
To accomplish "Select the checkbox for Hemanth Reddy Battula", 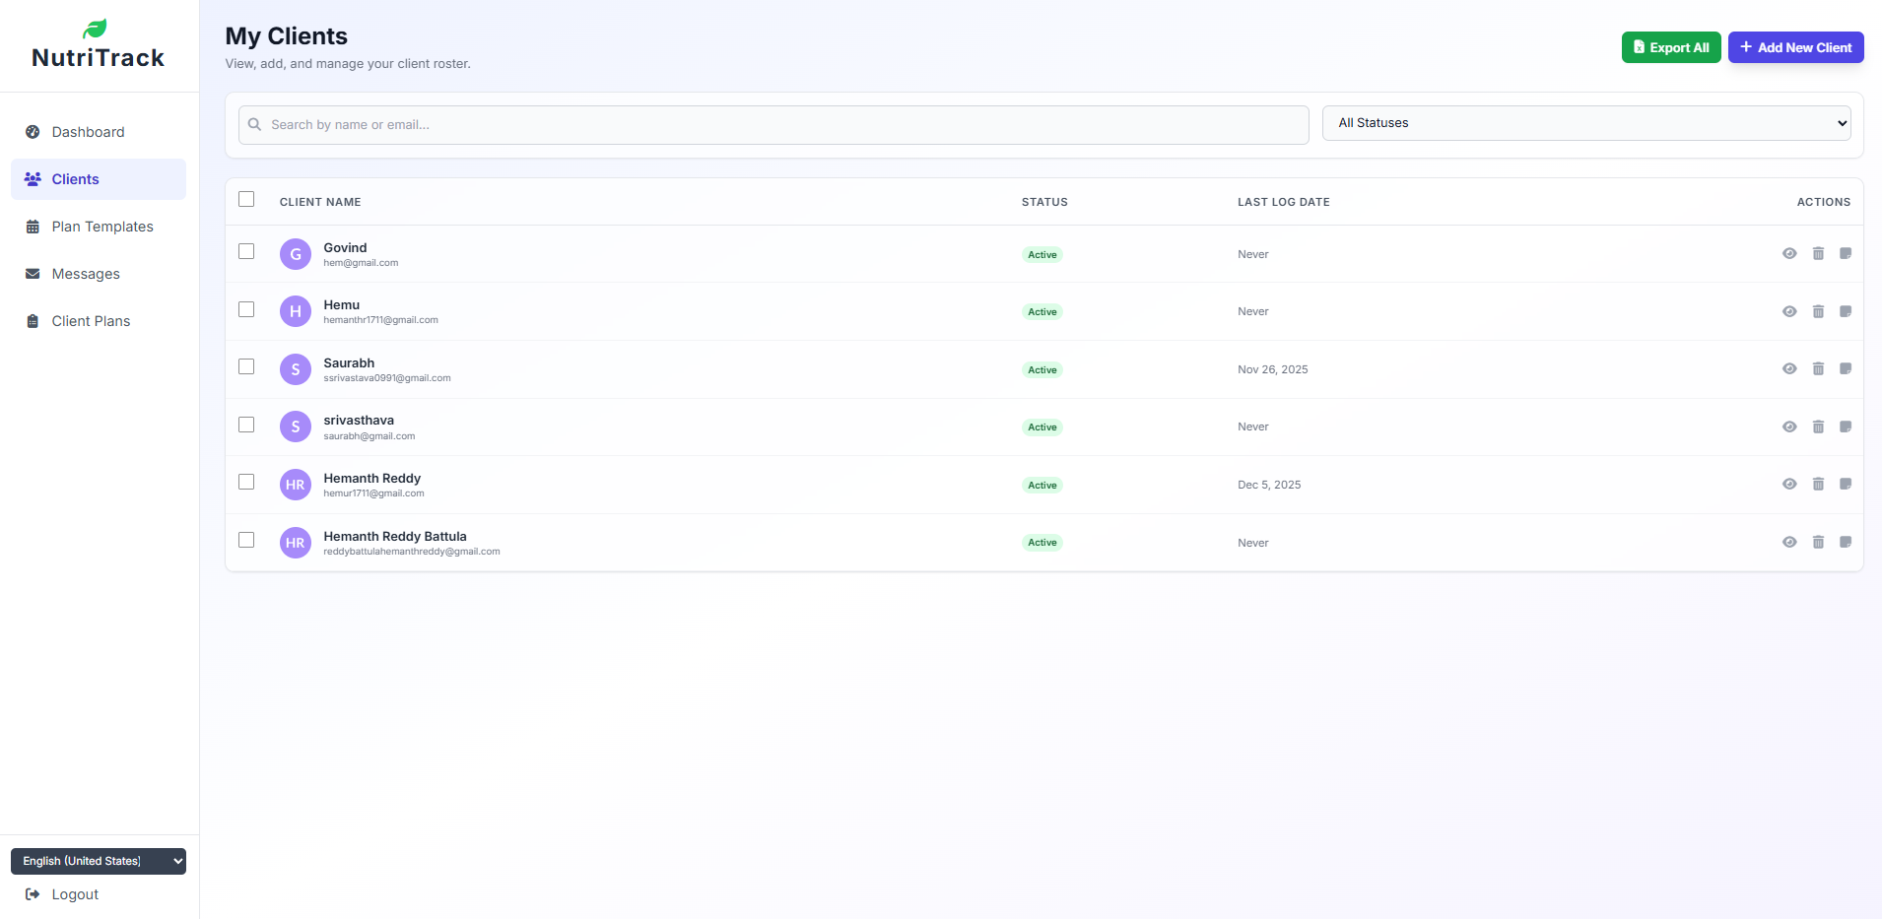I will [x=246, y=540].
